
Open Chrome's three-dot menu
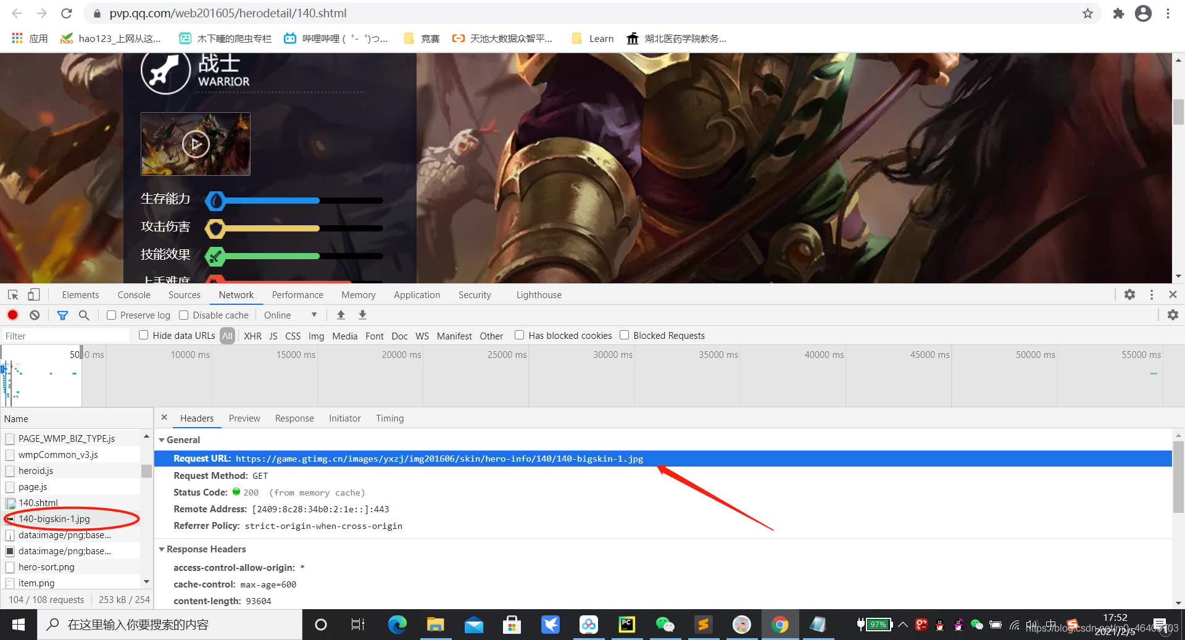(1168, 13)
